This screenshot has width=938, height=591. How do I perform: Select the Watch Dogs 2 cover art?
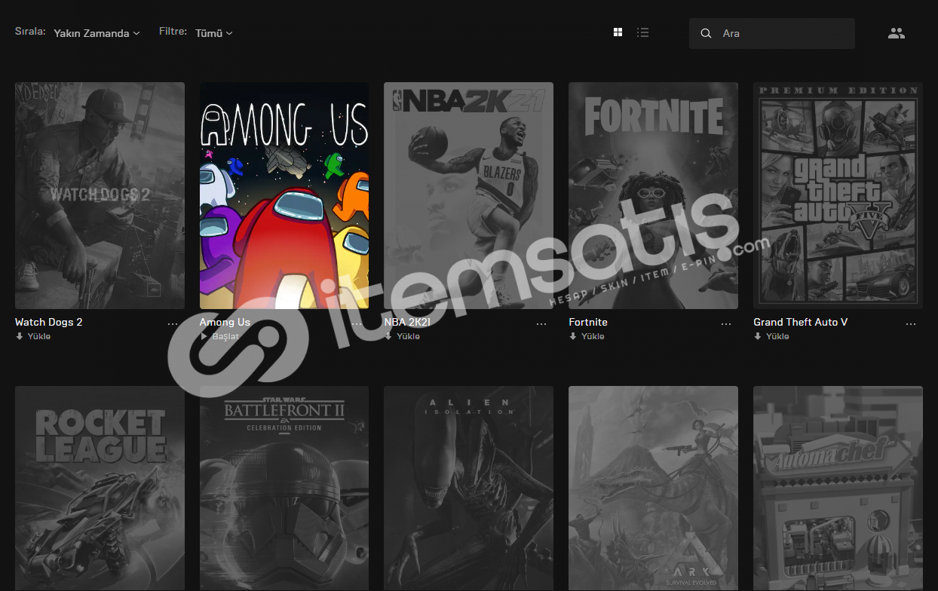click(x=100, y=195)
